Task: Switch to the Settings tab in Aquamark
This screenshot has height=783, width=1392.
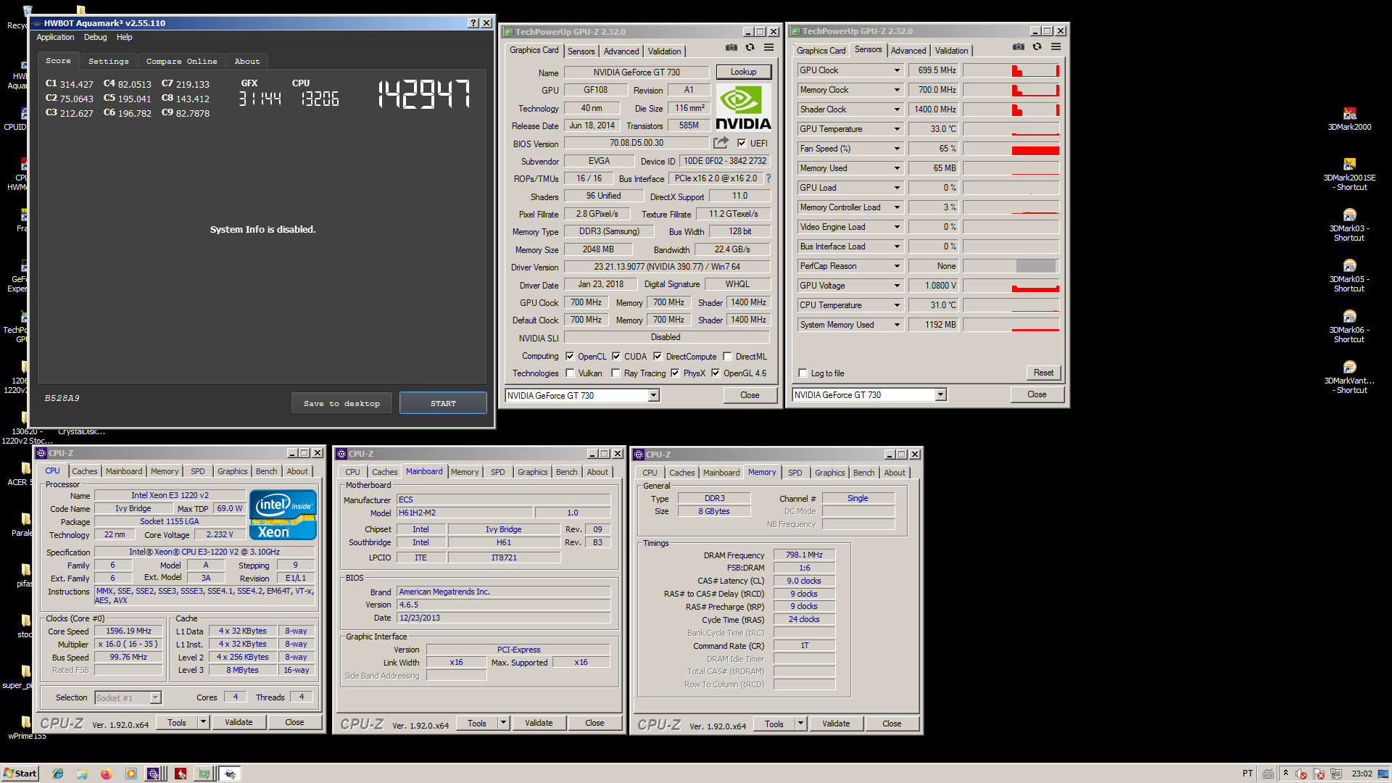Action: point(108,62)
